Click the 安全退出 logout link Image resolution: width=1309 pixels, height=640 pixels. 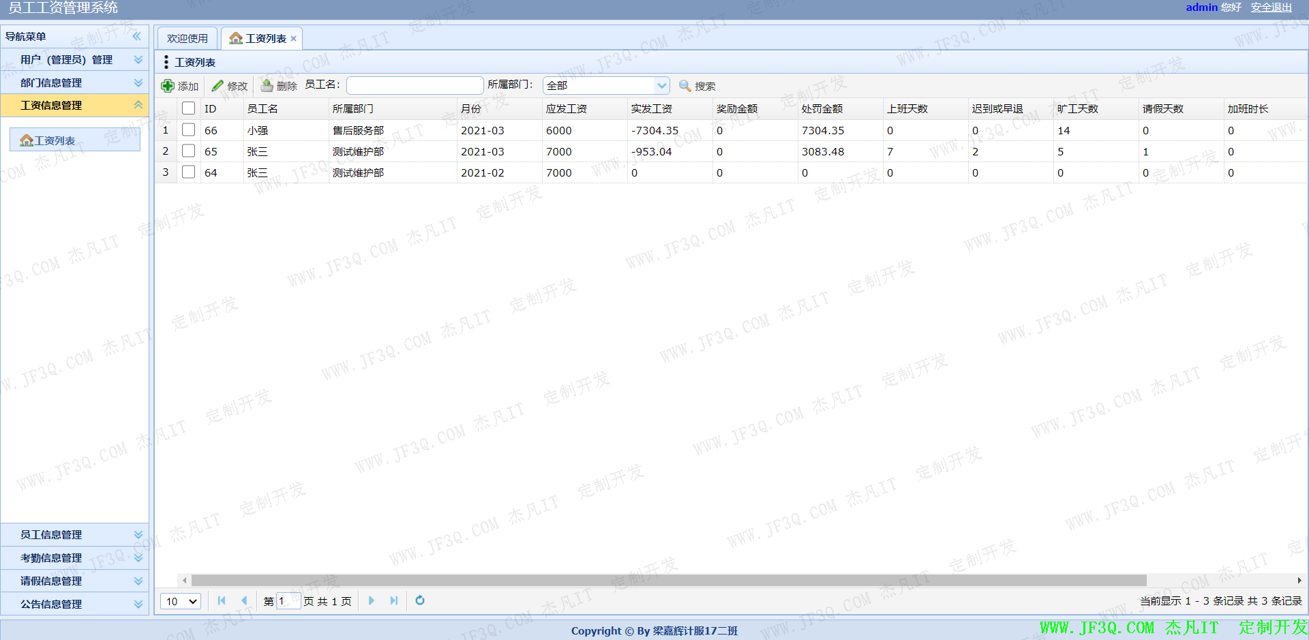[x=1271, y=7]
